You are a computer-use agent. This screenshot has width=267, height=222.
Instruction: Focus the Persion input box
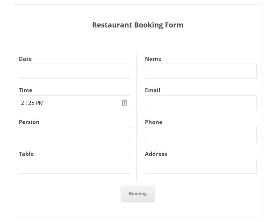[74, 135]
